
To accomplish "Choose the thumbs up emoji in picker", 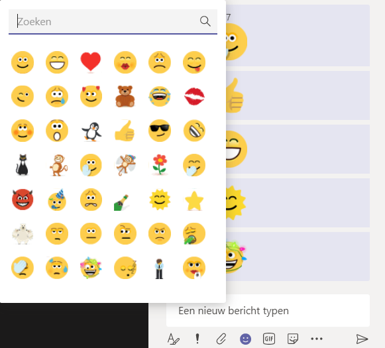I will 125,131.
